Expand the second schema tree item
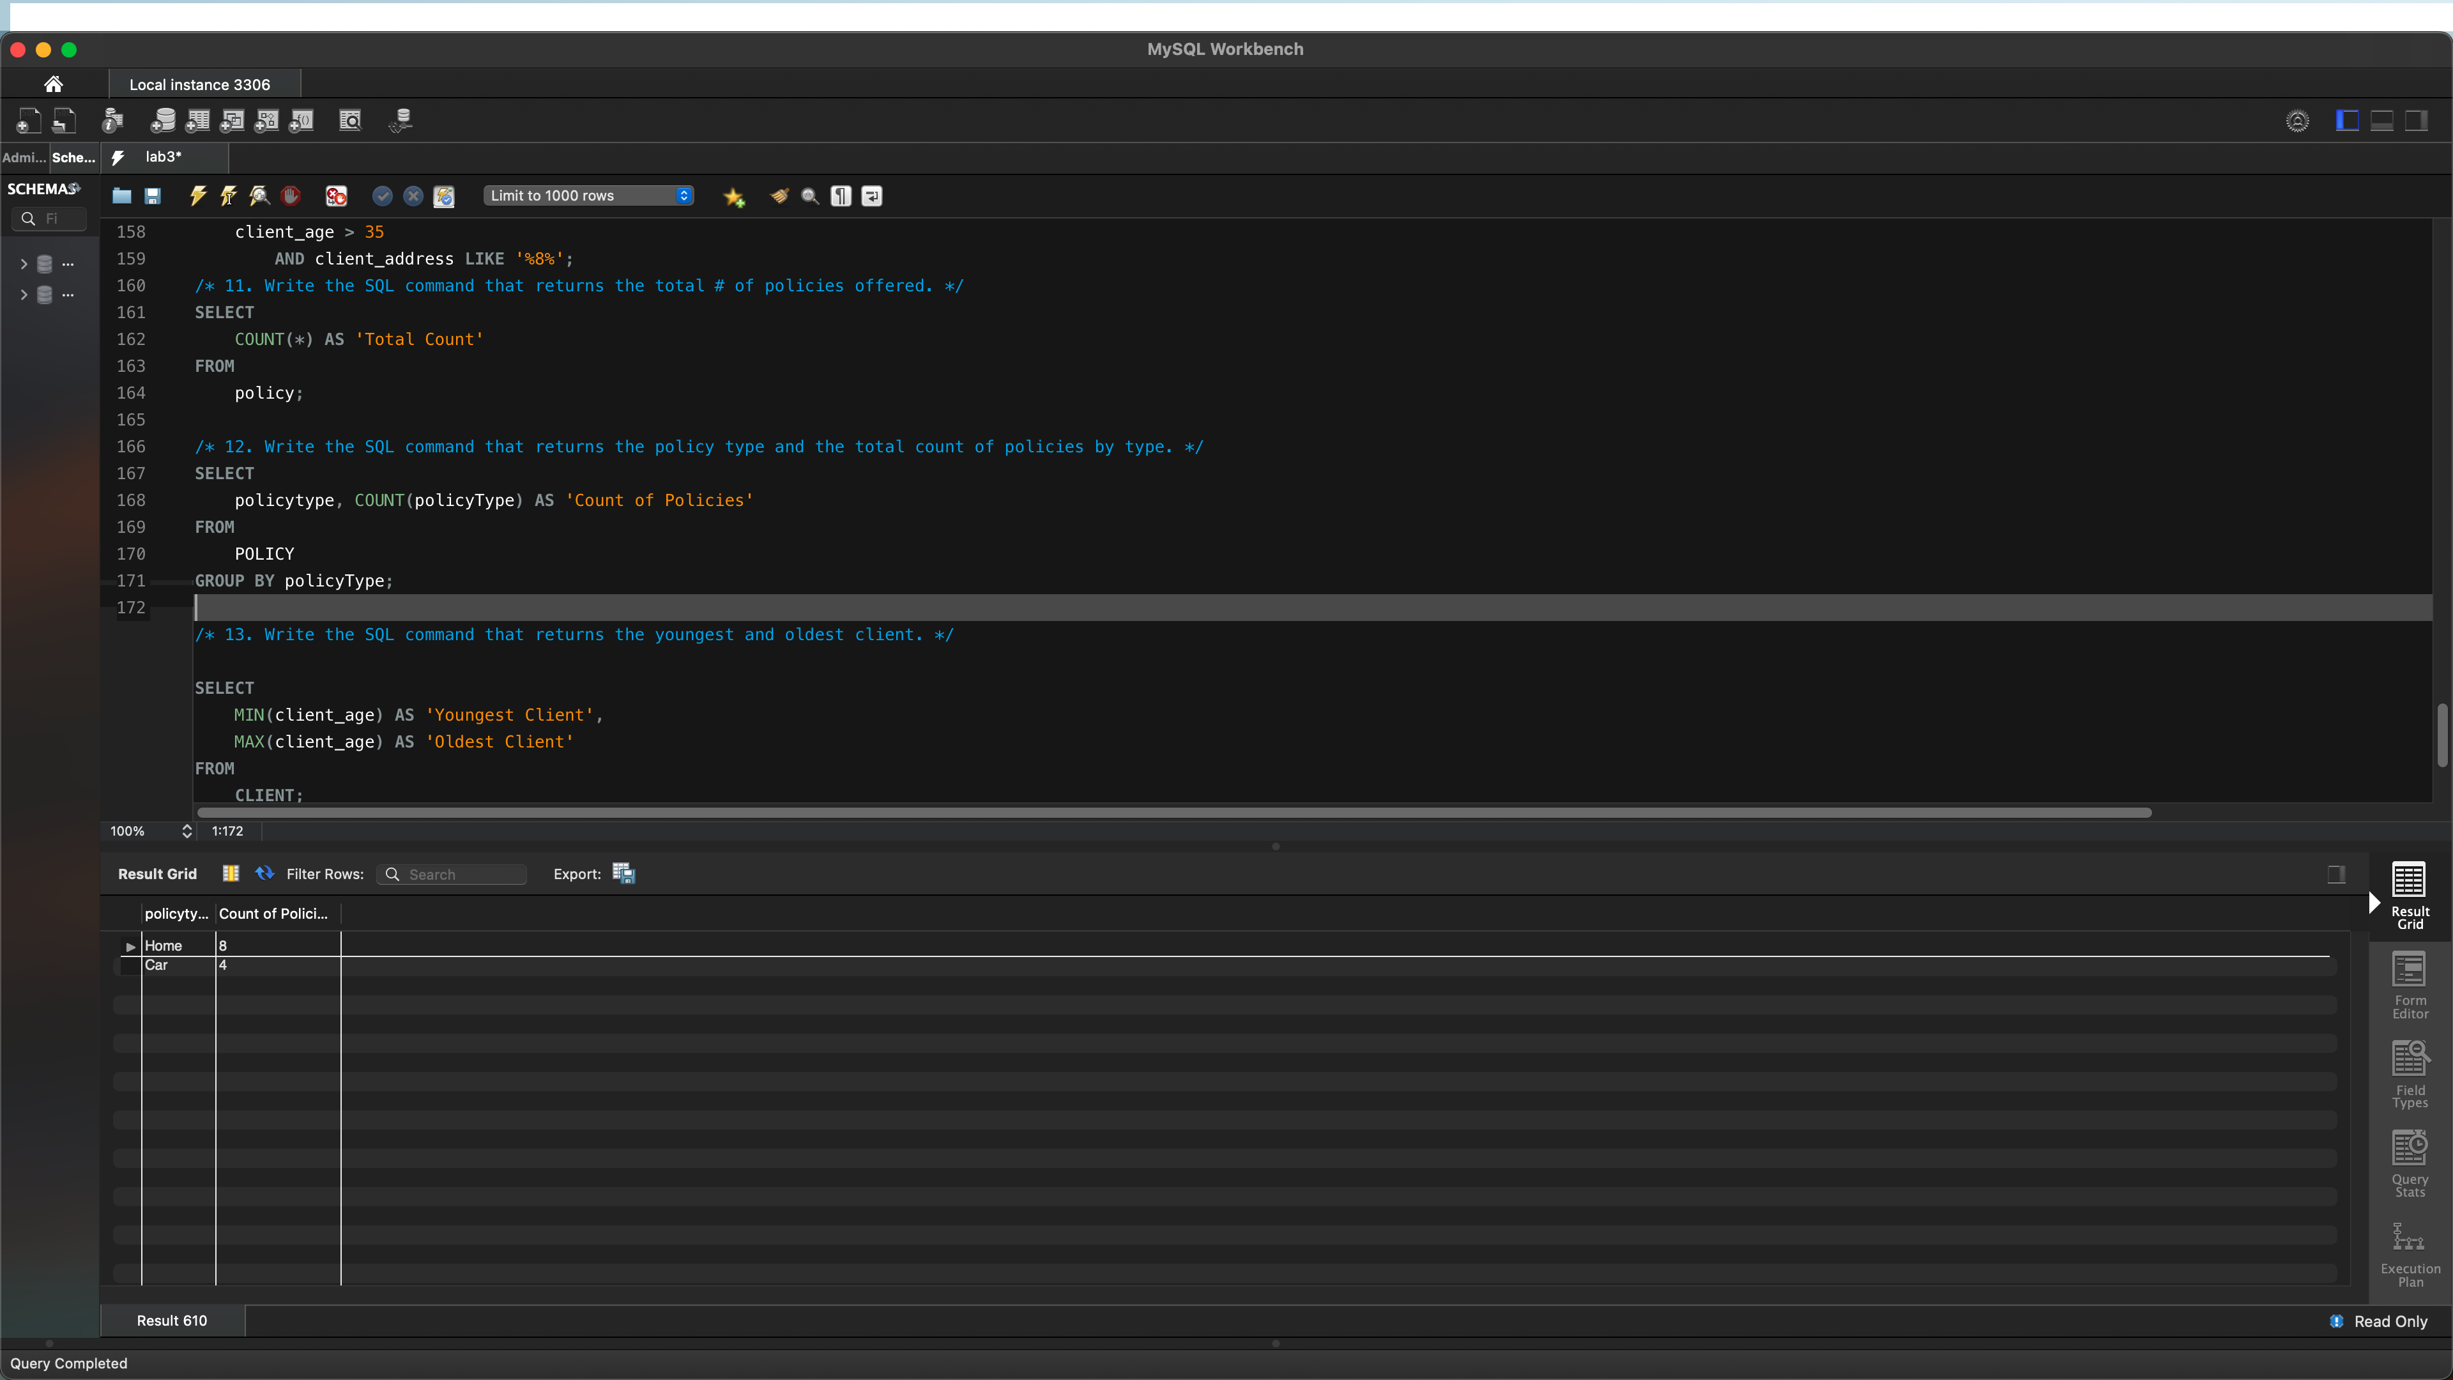The image size is (2453, 1380). tap(24, 295)
